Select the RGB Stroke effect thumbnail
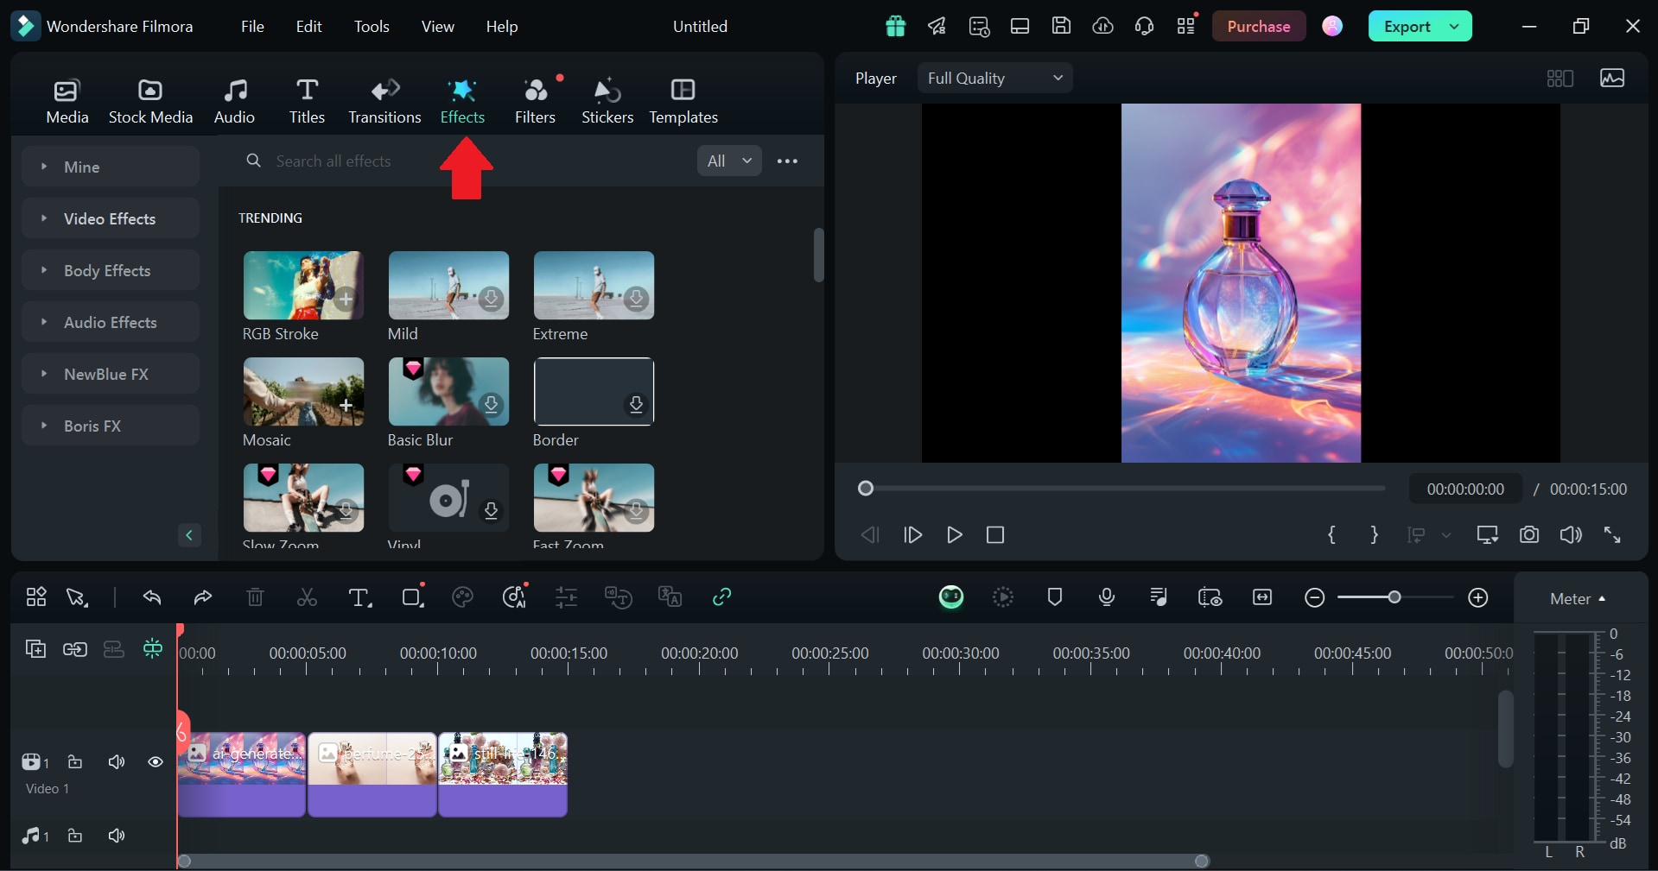The width and height of the screenshot is (1658, 871). point(303,286)
